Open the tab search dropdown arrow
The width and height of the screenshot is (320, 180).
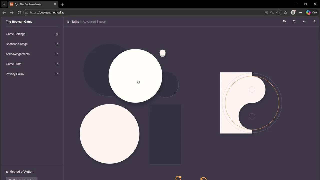(x=4, y=4)
